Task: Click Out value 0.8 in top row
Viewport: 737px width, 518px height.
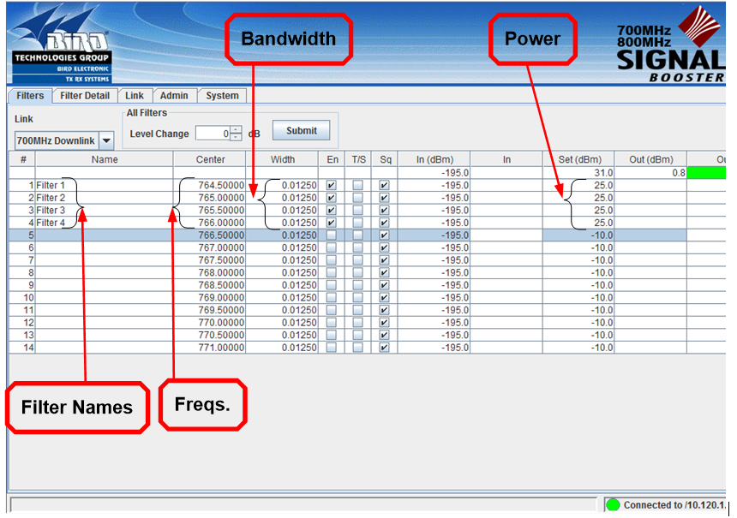Action: (x=678, y=173)
